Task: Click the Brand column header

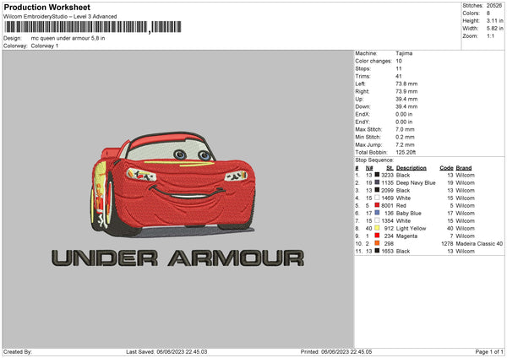Action: pyautogui.click(x=464, y=168)
